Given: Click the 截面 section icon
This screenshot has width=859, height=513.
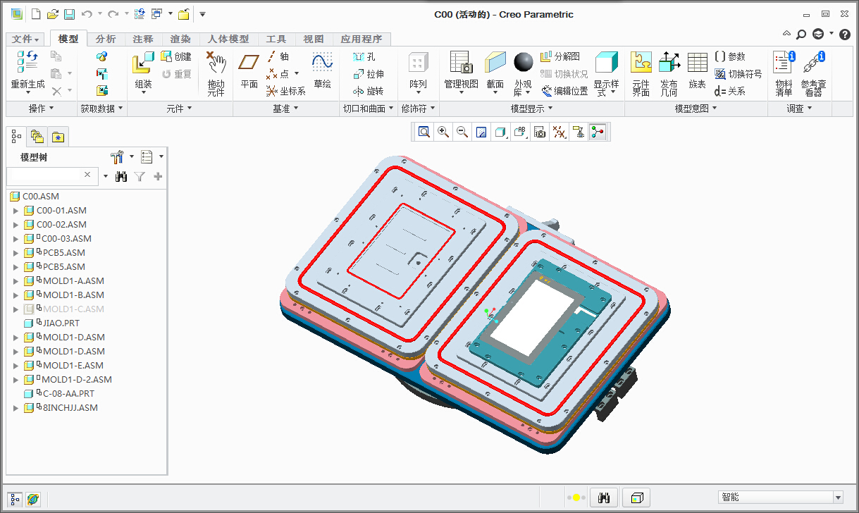Looking at the screenshot, I should tap(495, 63).
